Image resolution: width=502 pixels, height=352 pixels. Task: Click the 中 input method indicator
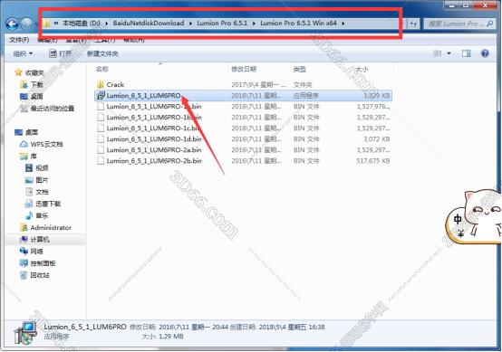tap(458, 219)
